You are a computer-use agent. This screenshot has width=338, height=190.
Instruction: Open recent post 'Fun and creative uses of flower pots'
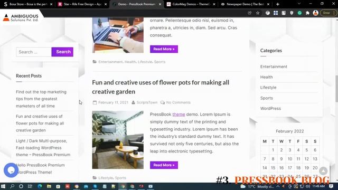pos(40,123)
